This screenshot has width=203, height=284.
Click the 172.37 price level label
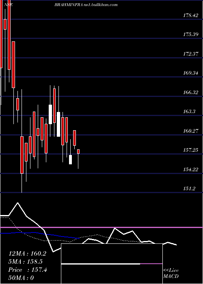(x=190, y=54)
